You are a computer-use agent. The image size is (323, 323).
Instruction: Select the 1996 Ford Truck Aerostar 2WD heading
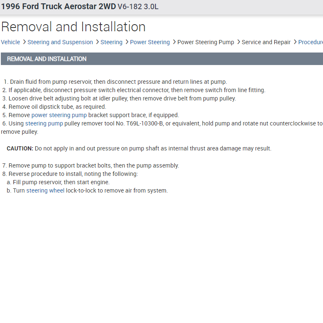[x=58, y=6]
